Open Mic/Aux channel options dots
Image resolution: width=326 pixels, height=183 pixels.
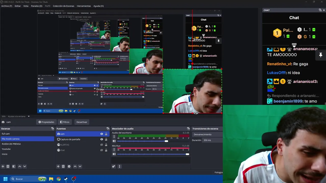[114, 150]
